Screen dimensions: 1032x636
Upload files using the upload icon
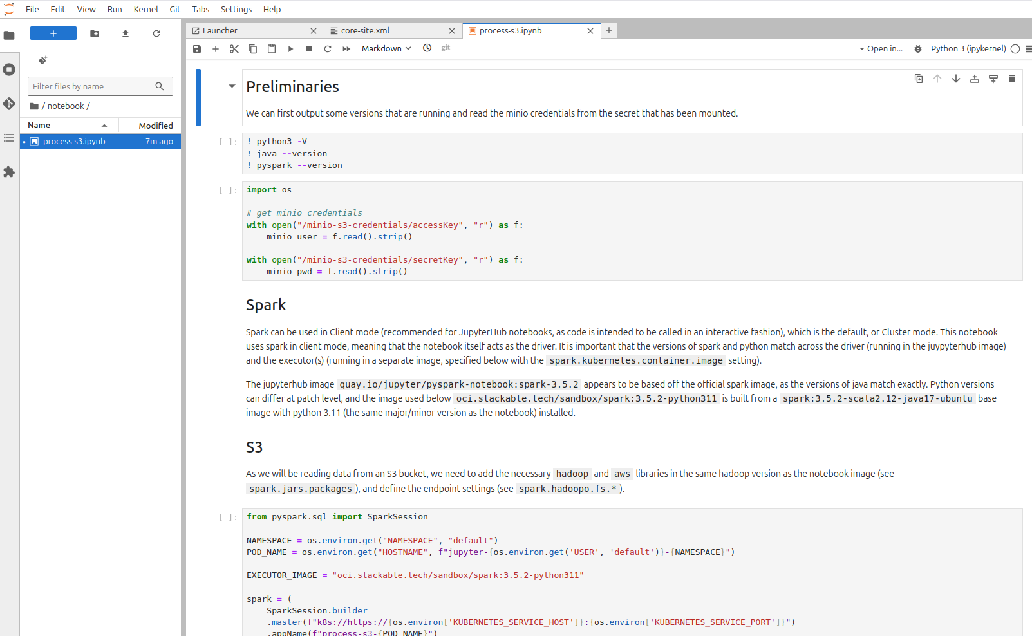(x=126, y=33)
